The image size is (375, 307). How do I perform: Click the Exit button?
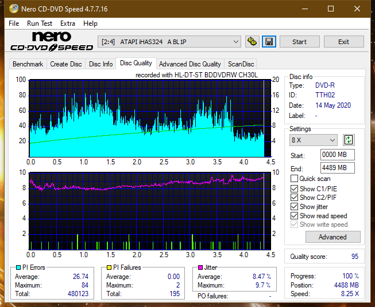click(x=343, y=42)
